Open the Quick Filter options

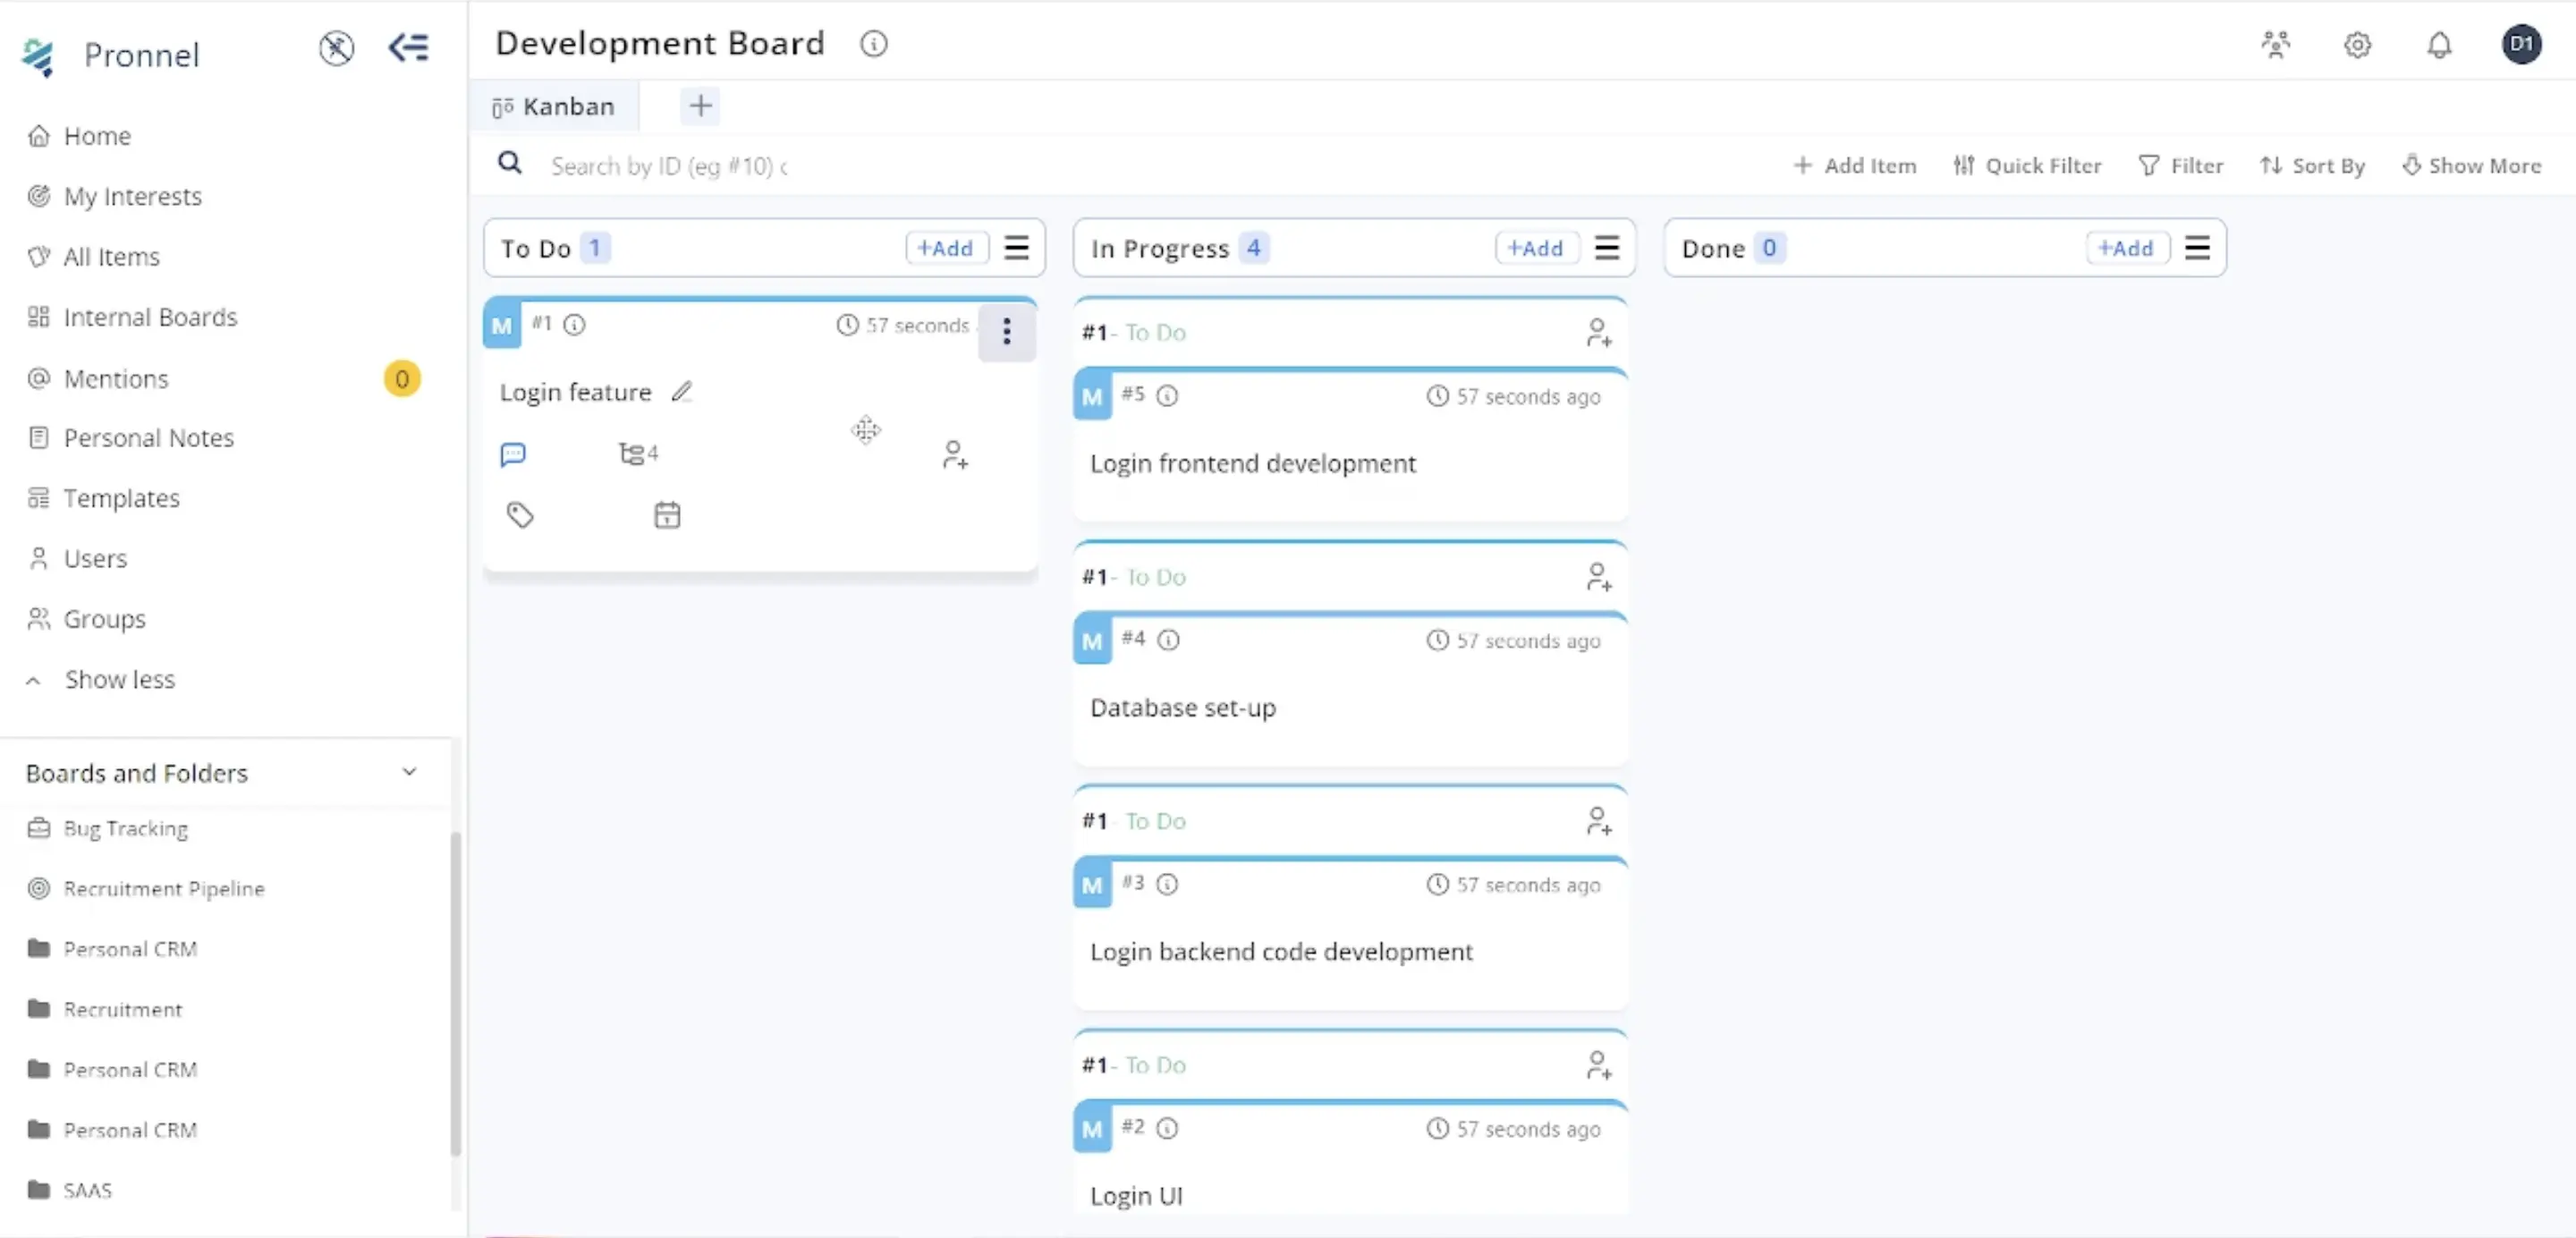pos(2026,165)
